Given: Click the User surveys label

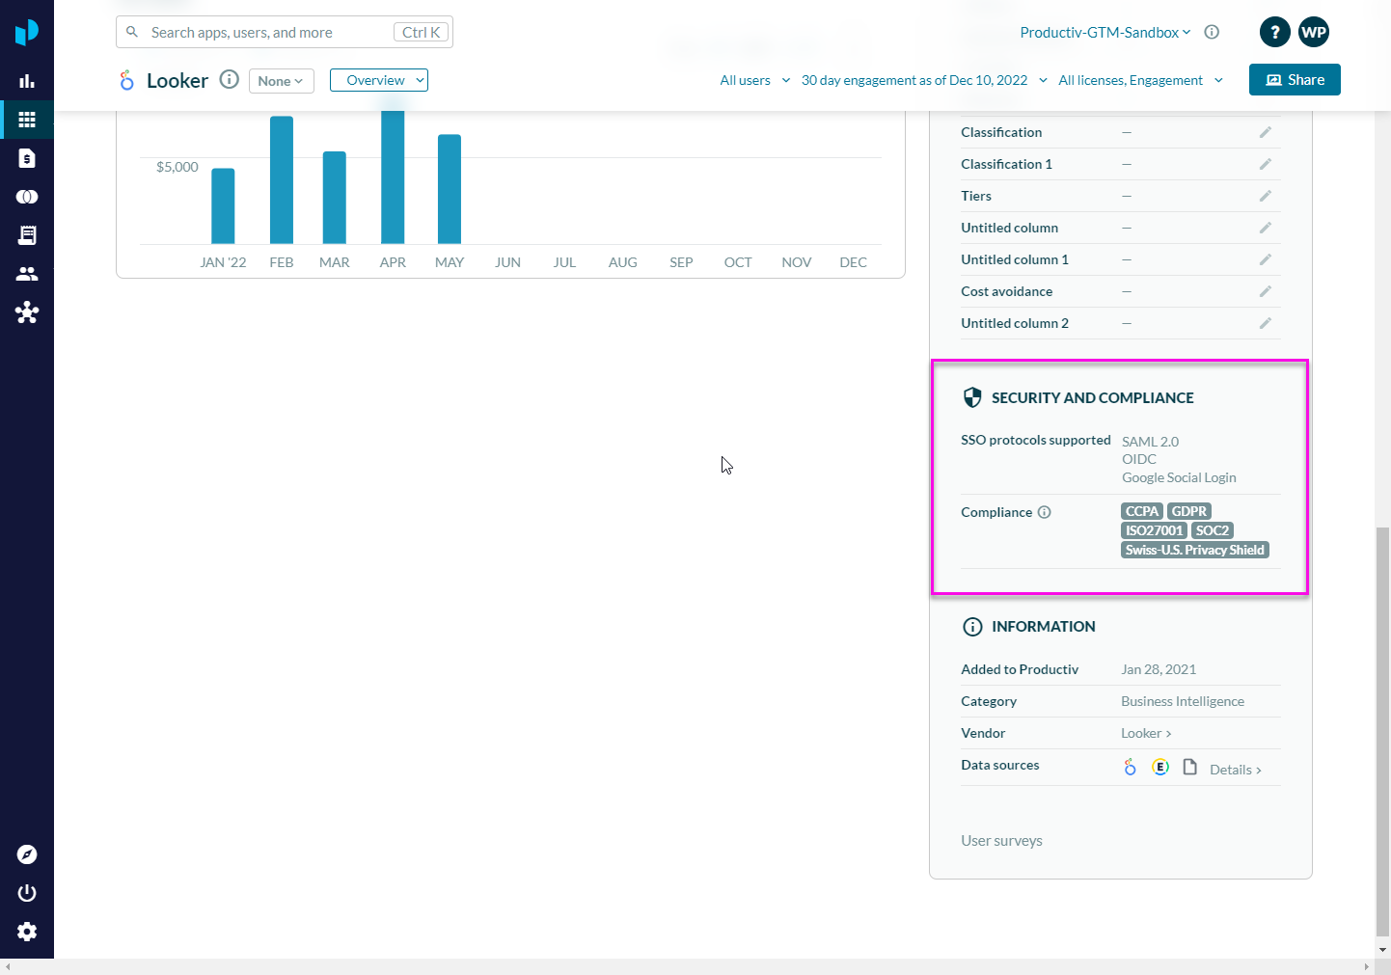Looking at the screenshot, I should pos(1001,841).
